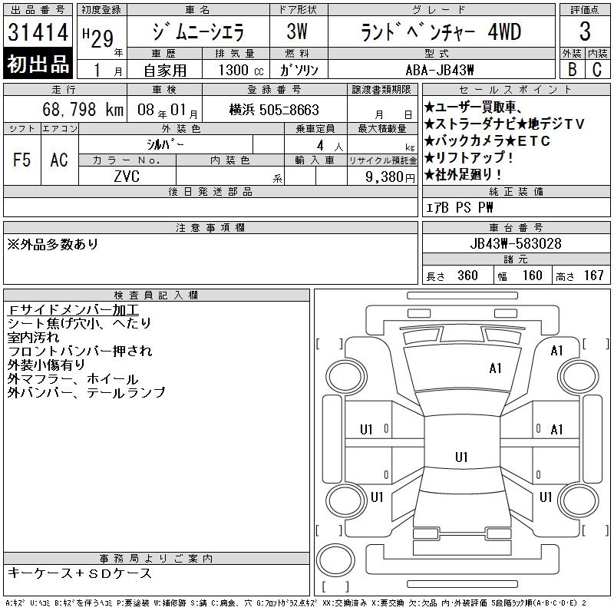Click office note キーケース+SDケース
The image size is (614, 614).
[x=80, y=573]
